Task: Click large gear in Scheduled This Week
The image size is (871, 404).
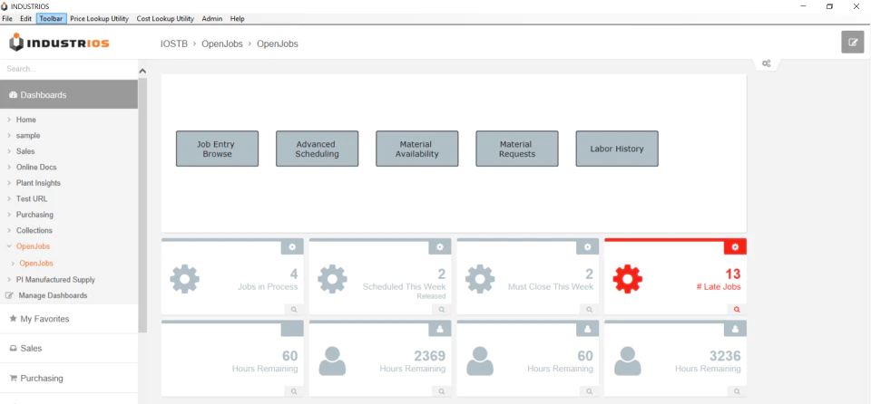Action: 333,279
